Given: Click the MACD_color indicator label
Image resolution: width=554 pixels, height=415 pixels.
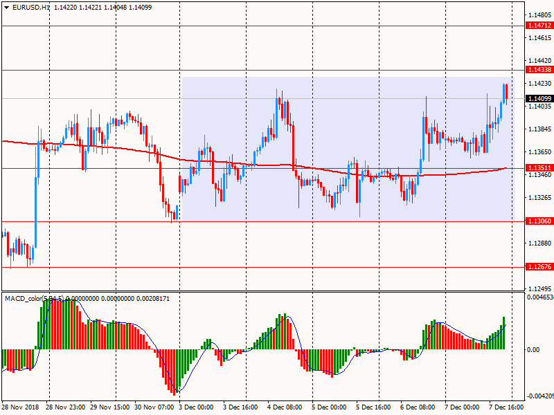Looking at the screenshot, I should pos(24,298).
